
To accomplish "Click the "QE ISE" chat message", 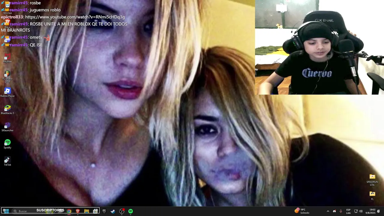I will [36, 45].
